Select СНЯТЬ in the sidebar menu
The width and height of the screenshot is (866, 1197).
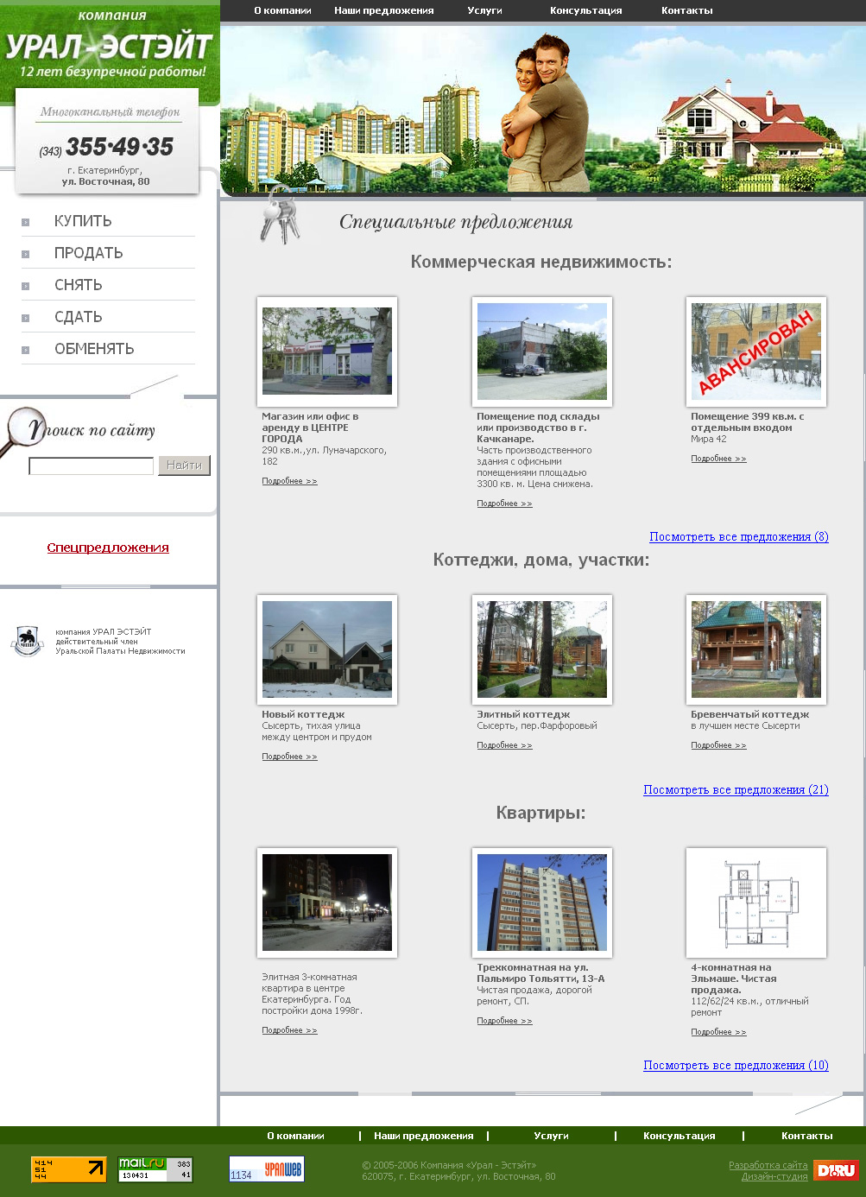coord(79,285)
